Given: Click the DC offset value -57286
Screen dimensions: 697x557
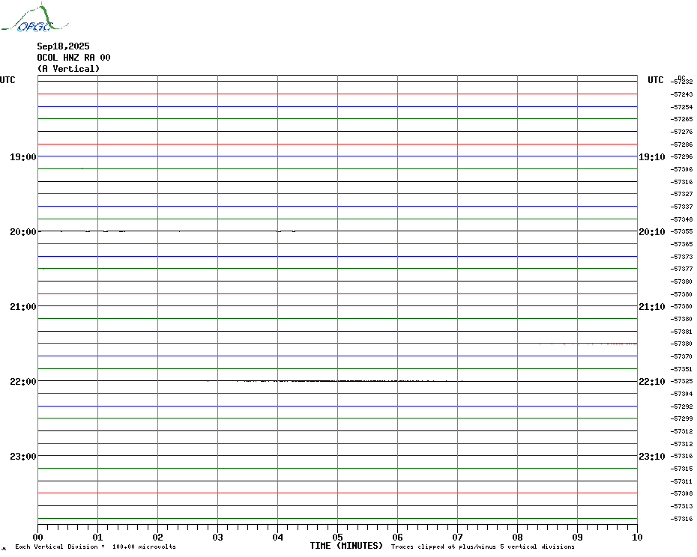Looking at the screenshot, I should (x=682, y=144).
